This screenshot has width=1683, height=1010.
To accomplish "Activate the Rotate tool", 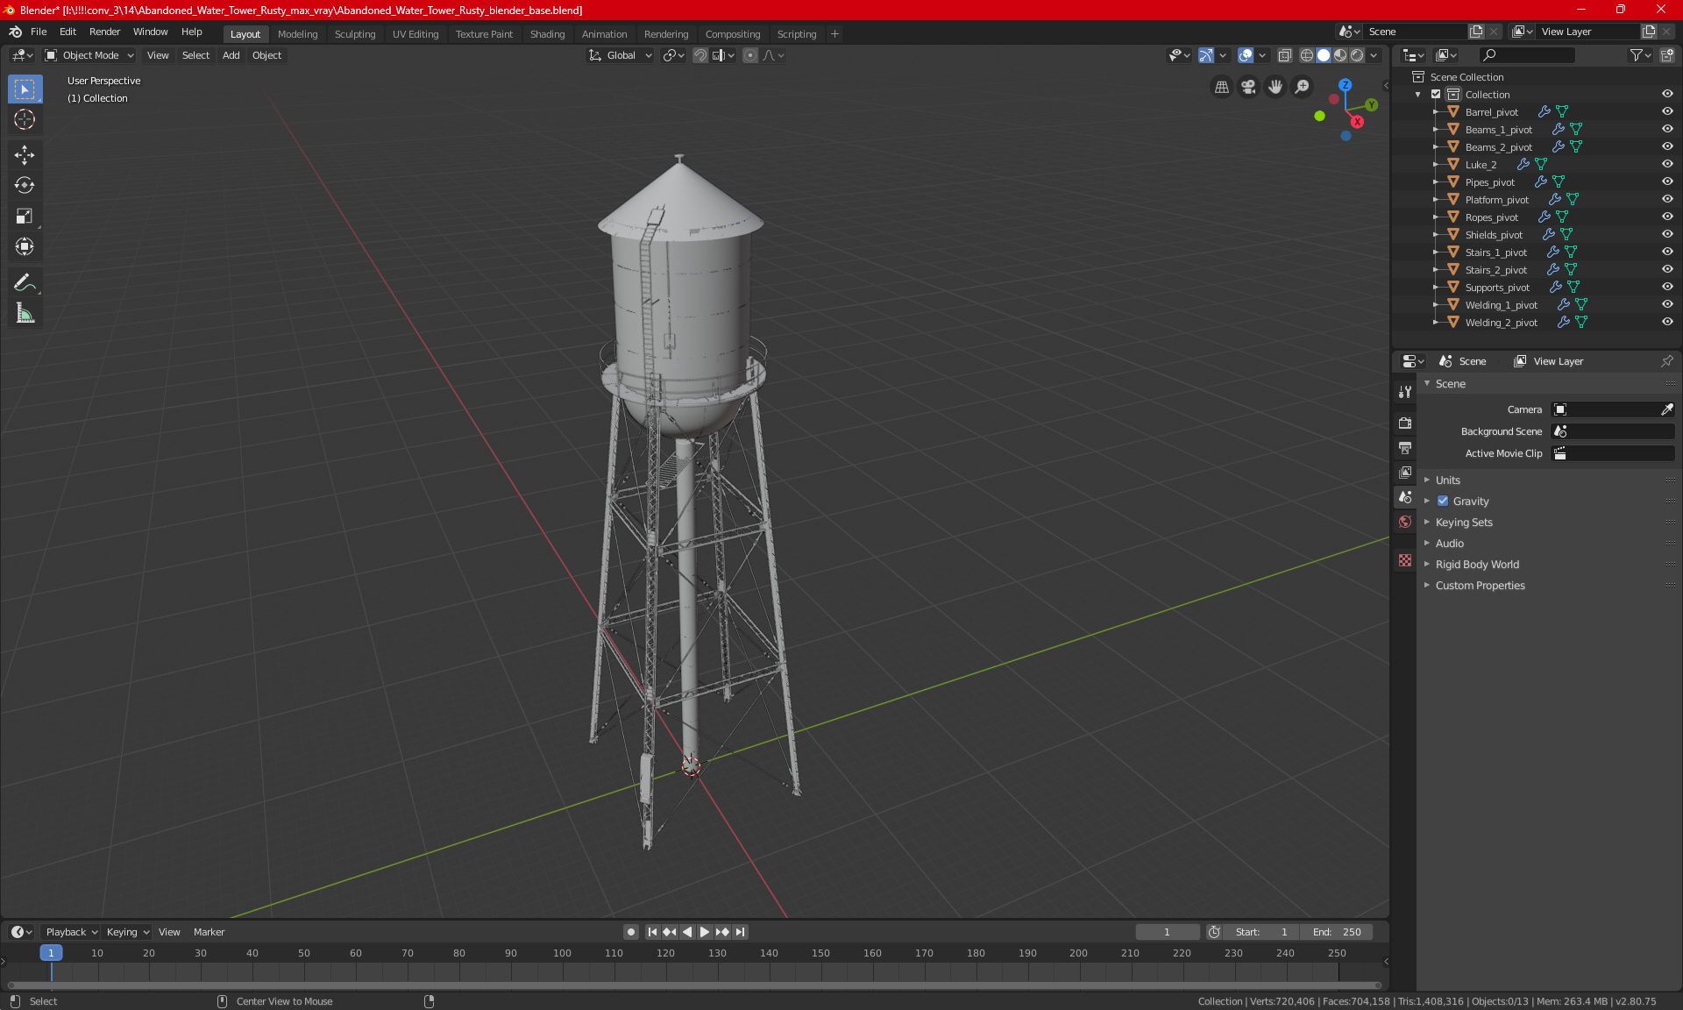I will click(25, 185).
